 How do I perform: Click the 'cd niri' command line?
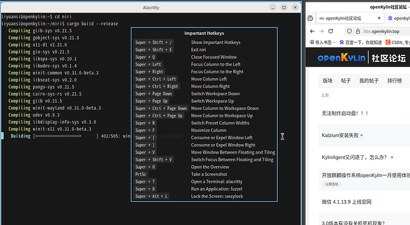pyautogui.click(x=63, y=17)
